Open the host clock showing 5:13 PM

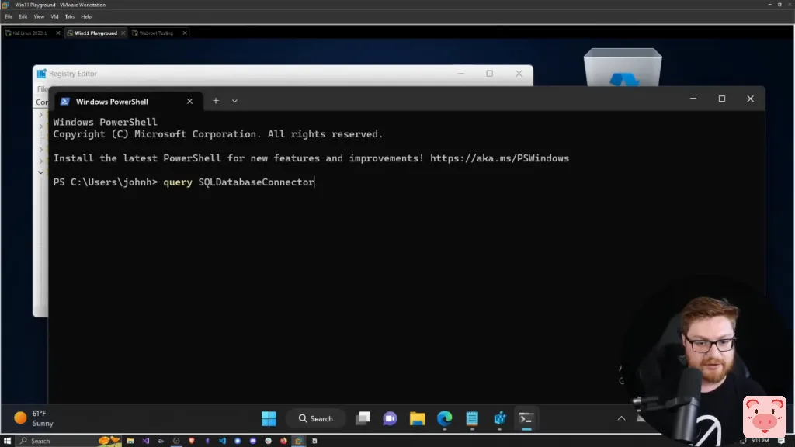coord(760,441)
